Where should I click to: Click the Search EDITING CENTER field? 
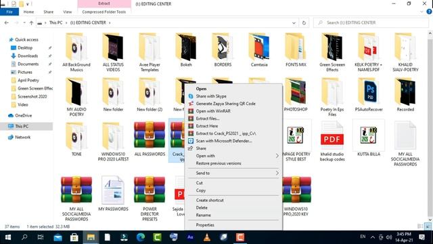pos(371,22)
